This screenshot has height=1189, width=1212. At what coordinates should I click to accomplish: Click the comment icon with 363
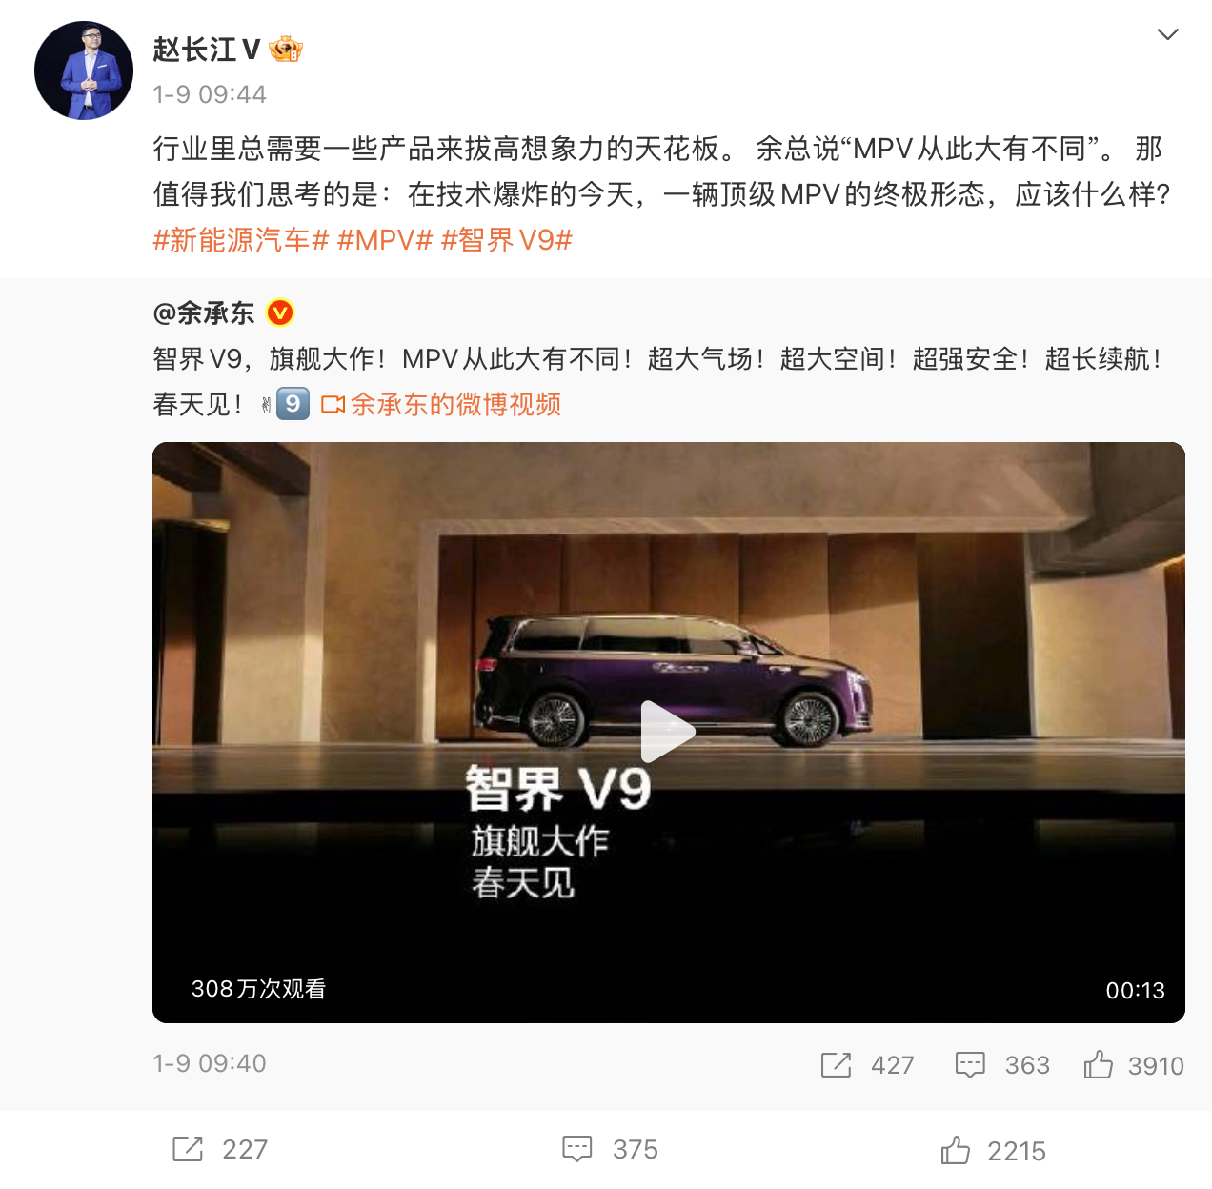(x=970, y=1065)
